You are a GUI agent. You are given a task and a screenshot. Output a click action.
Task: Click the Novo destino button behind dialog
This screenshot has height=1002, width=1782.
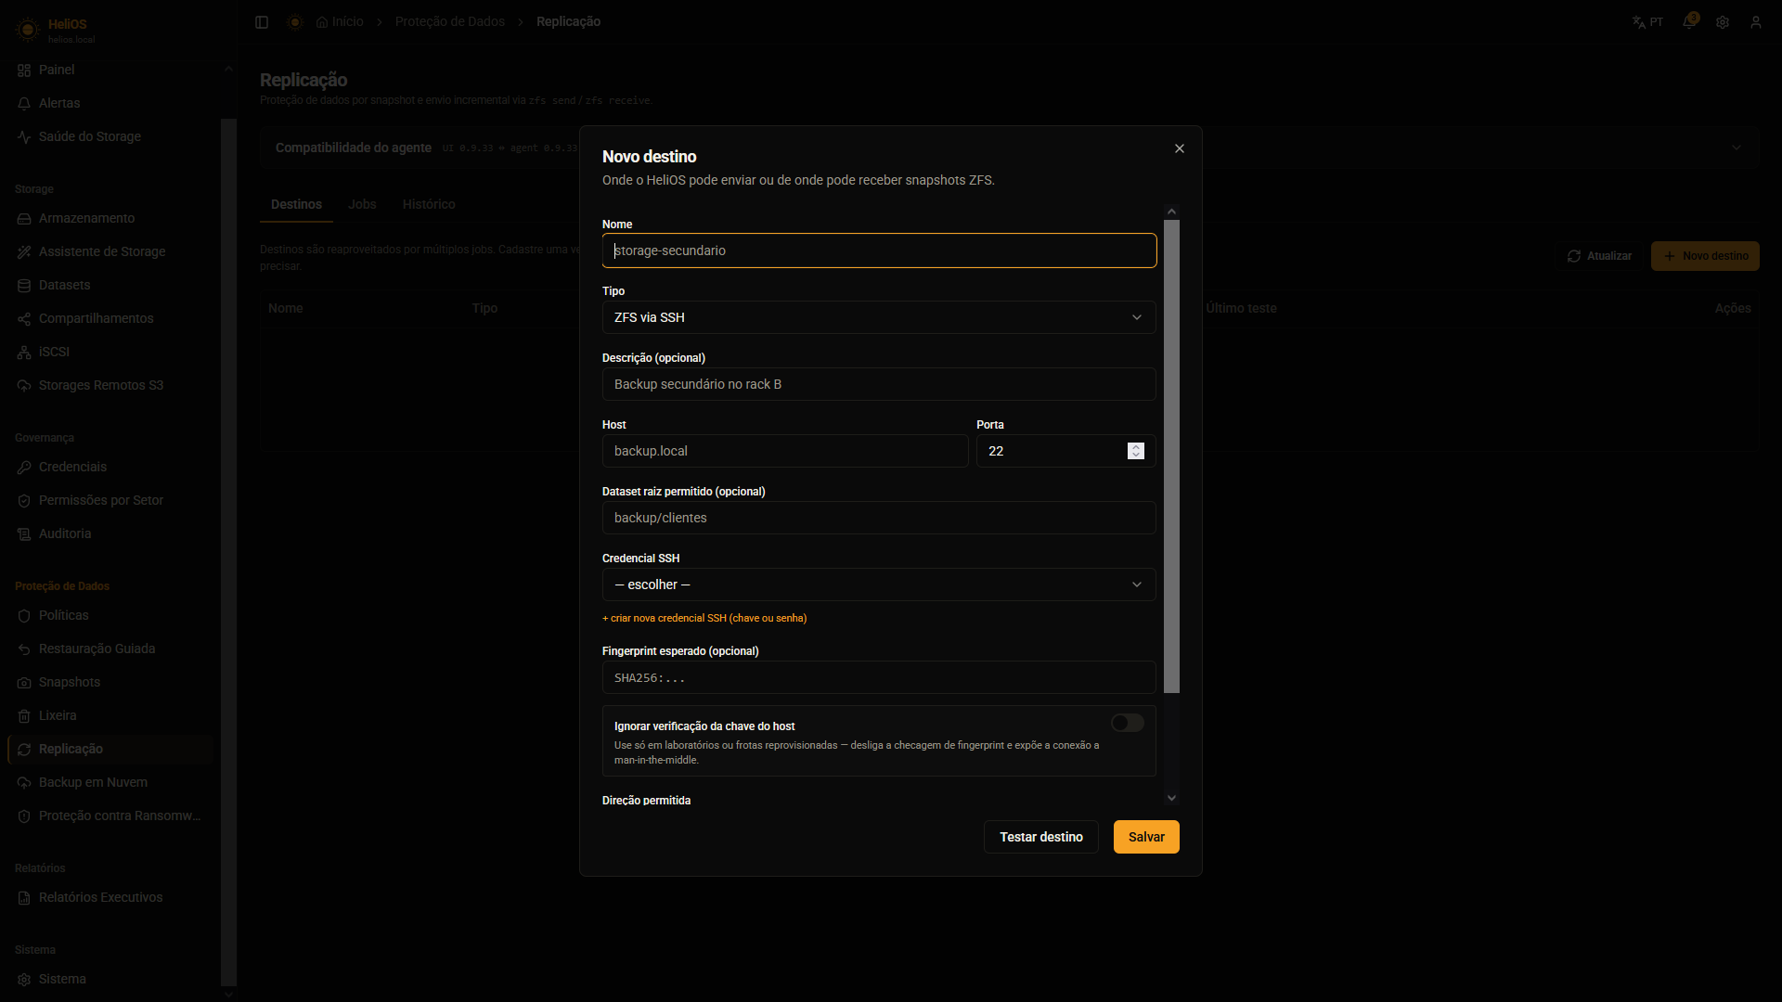1705,256
